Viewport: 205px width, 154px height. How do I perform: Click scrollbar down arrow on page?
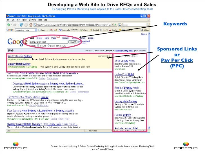[x=149, y=128]
